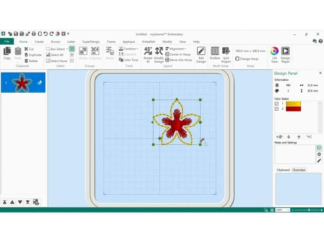Choose the Select All tool
324x243 pixels.
[x=55, y=55]
